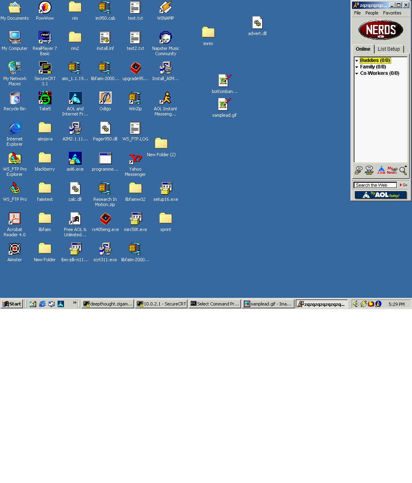412x483 pixels.
Task: Open the People menu in AIM
Action: pyautogui.click(x=372, y=13)
